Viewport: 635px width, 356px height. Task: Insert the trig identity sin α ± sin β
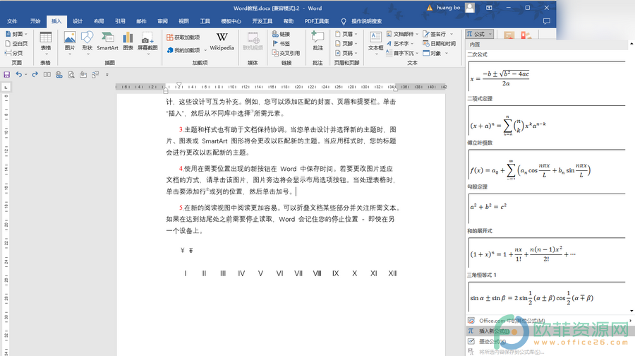(x=547, y=297)
